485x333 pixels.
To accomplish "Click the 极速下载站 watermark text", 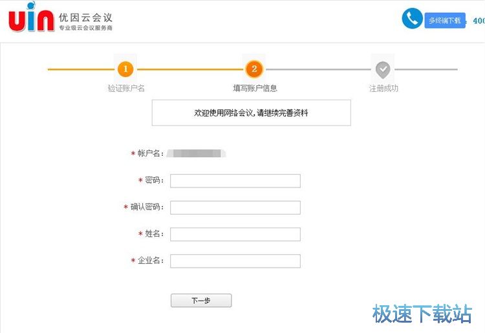I will [x=422, y=314].
